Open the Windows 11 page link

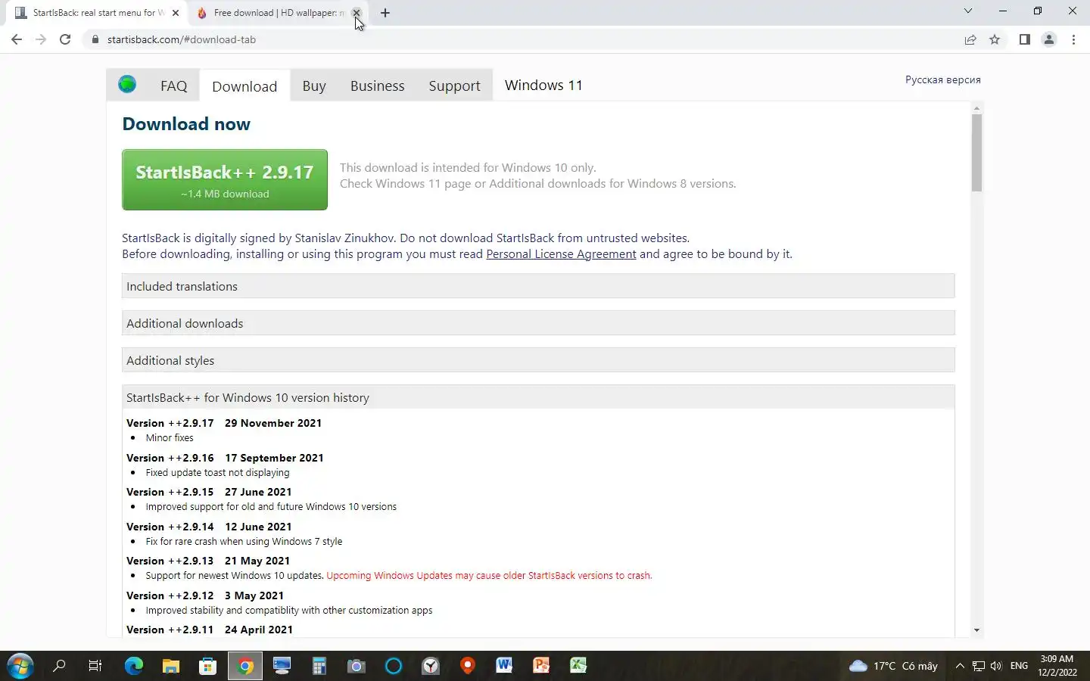(x=543, y=85)
